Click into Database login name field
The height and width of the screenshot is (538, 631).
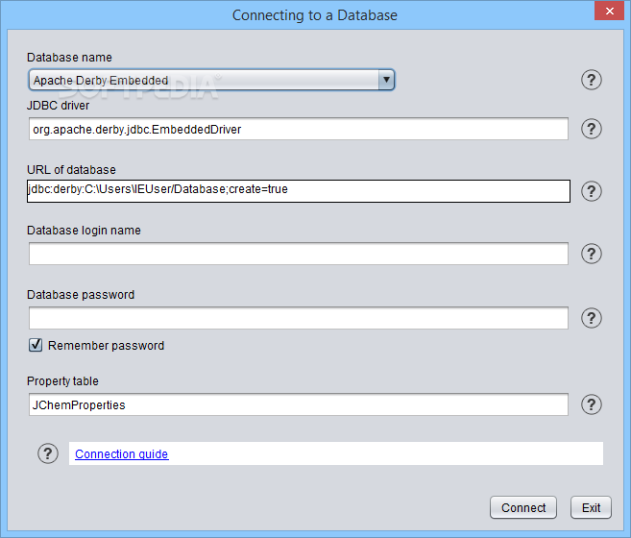(298, 254)
